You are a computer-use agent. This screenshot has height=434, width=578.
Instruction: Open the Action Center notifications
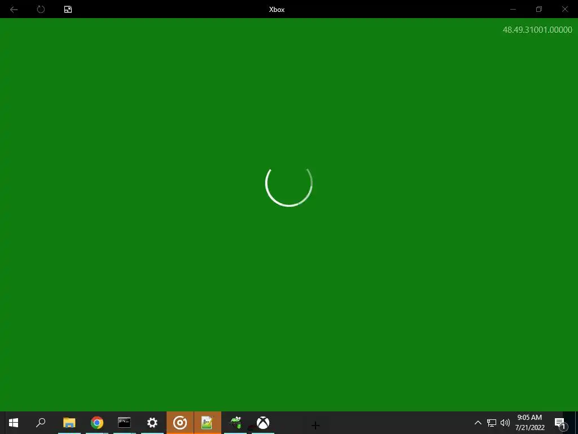pos(561,423)
